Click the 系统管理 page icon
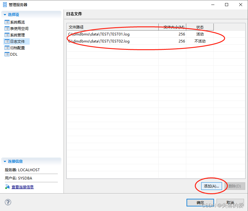This screenshot has height=211, width=248. click(7, 35)
